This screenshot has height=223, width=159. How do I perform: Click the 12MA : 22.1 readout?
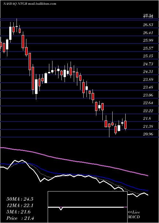click(20, 205)
